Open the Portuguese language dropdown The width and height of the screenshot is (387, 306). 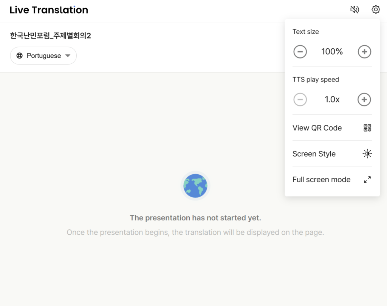pyautogui.click(x=43, y=56)
